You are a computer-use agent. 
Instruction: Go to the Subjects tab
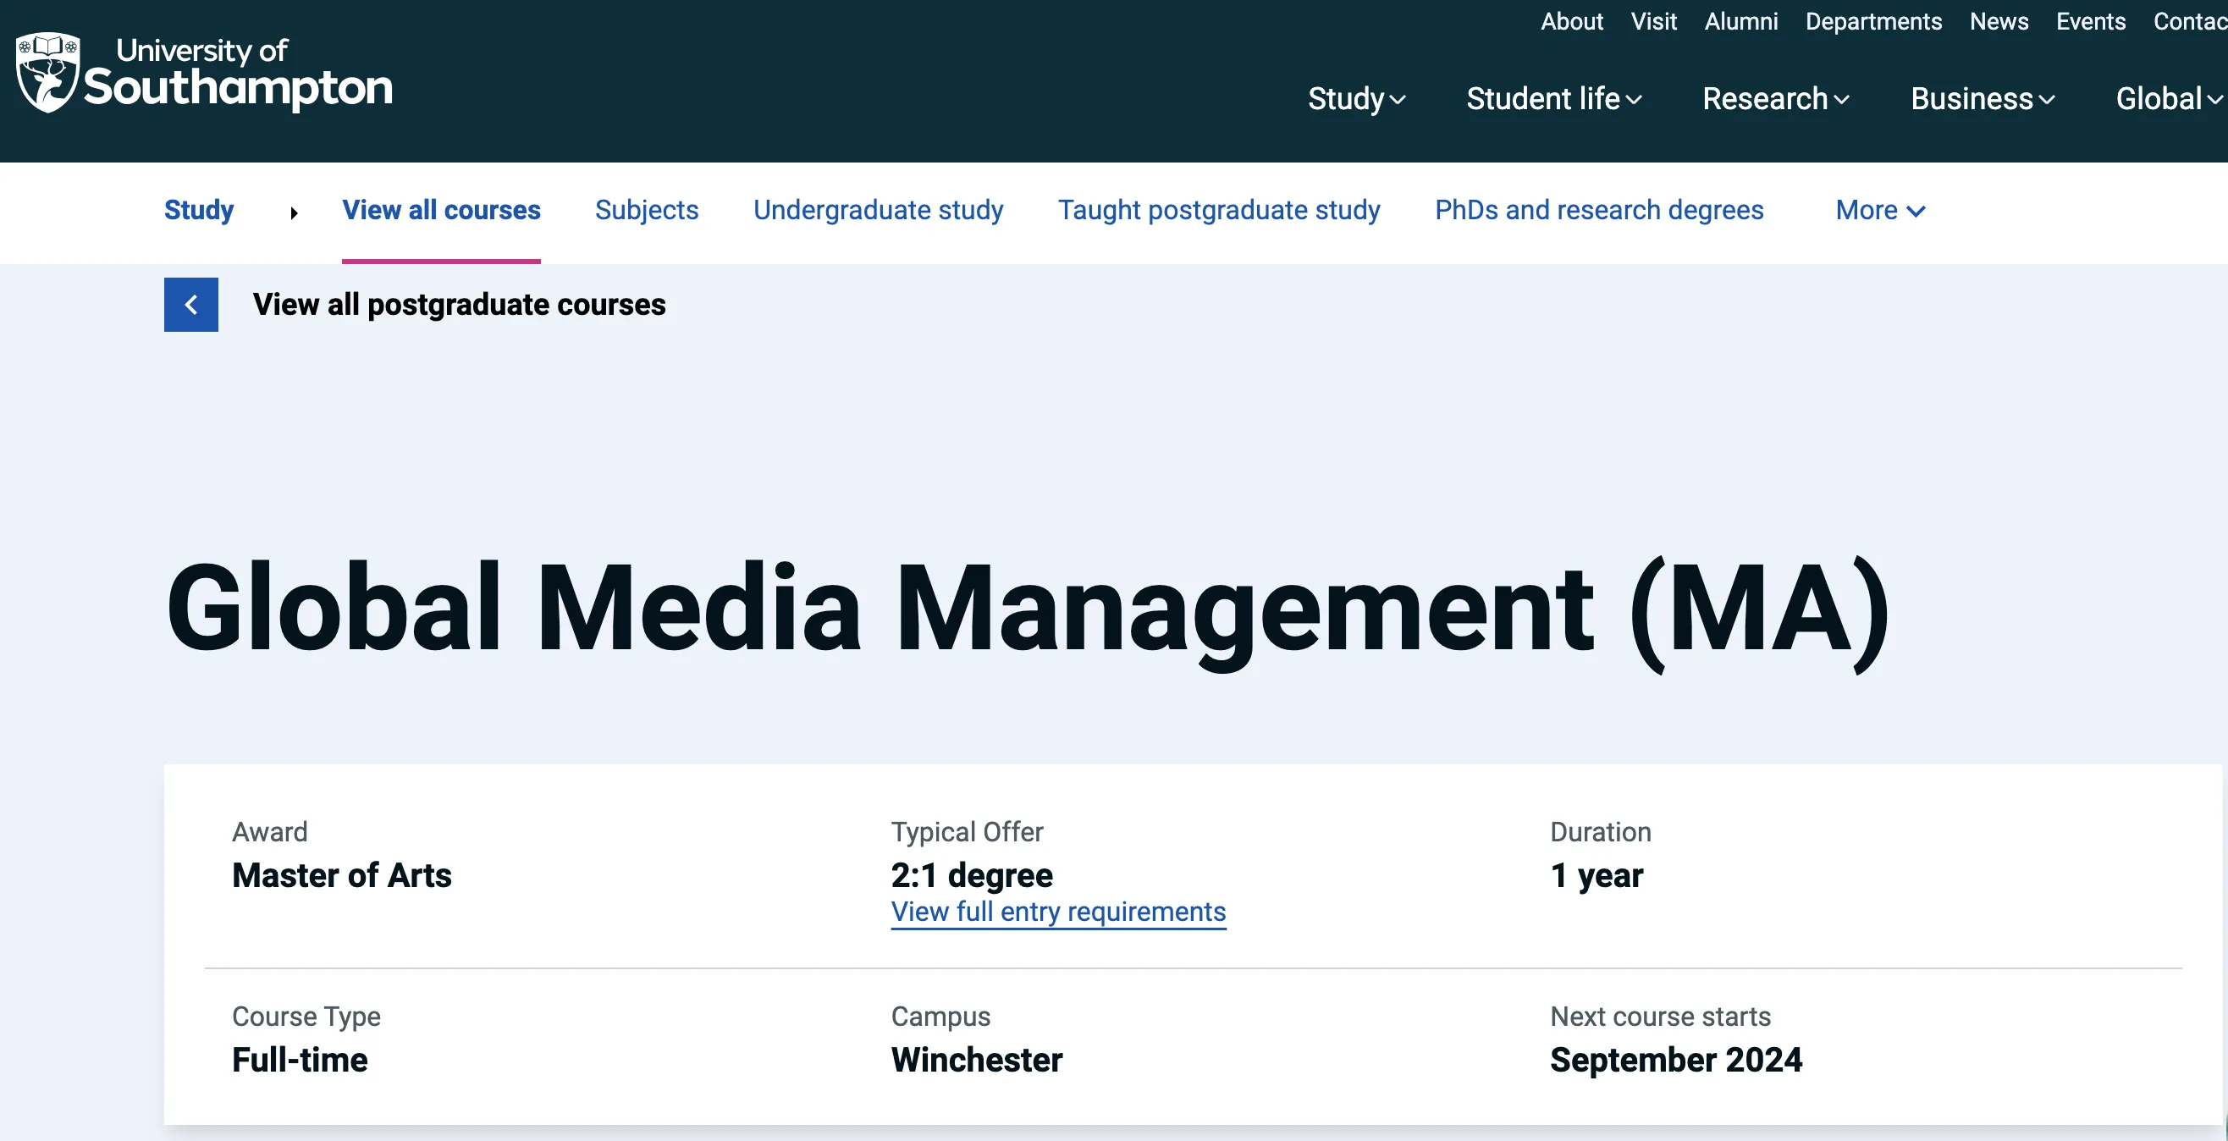pos(646,210)
